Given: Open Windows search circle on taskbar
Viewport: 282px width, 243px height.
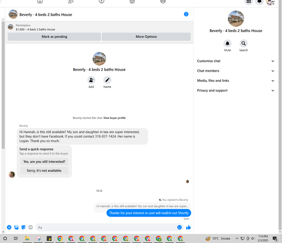Looking at the screenshot, I should pyautogui.click(x=5, y=238).
